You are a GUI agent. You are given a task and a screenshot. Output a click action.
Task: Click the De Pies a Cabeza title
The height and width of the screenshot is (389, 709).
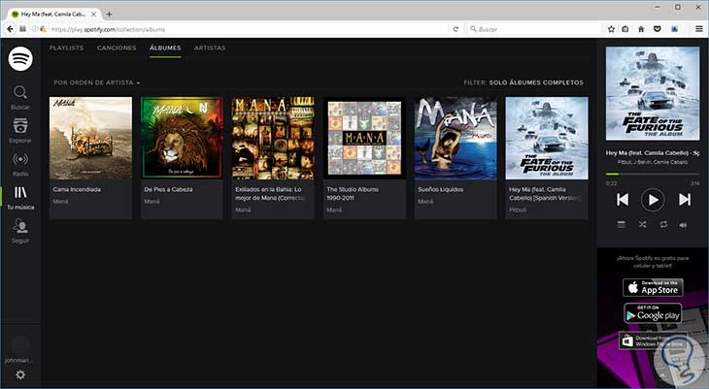168,190
